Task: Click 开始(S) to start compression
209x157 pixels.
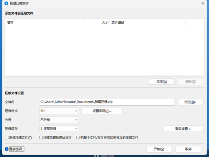Action: (x=159, y=149)
